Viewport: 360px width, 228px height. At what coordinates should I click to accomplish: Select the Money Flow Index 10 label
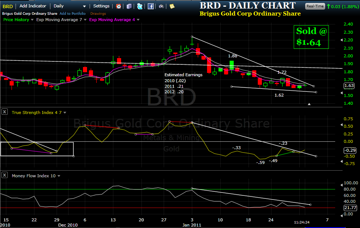pyautogui.click(x=34, y=176)
